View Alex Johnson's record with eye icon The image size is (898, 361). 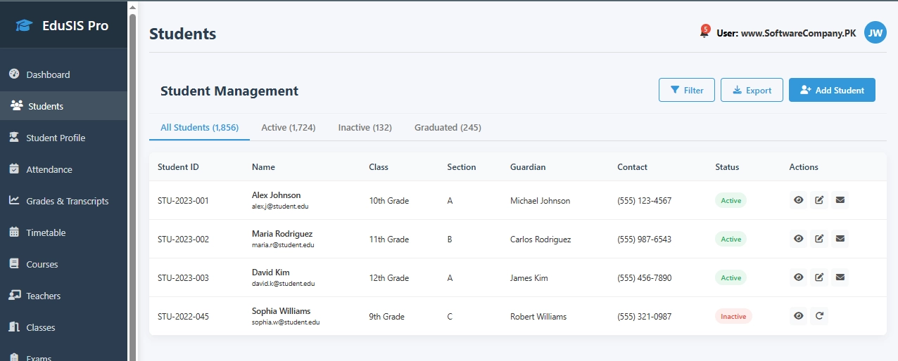[x=798, y=200]
